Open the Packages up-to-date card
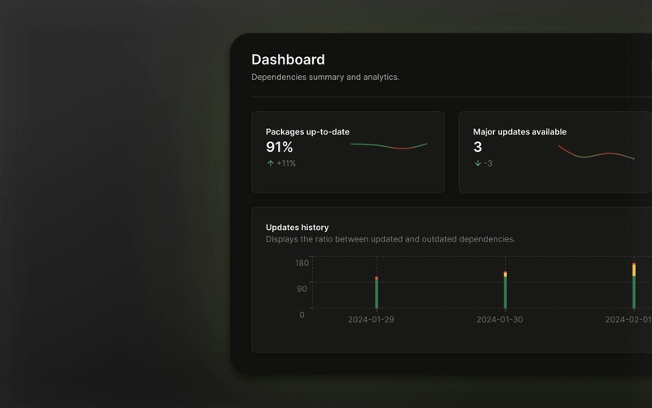 click(x=348, y=152)
